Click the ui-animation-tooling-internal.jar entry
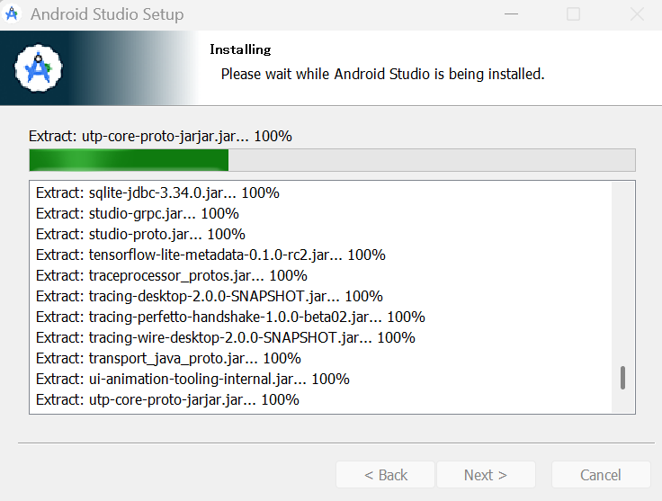This screenshot has width=662, height=501. click(192, 379)
